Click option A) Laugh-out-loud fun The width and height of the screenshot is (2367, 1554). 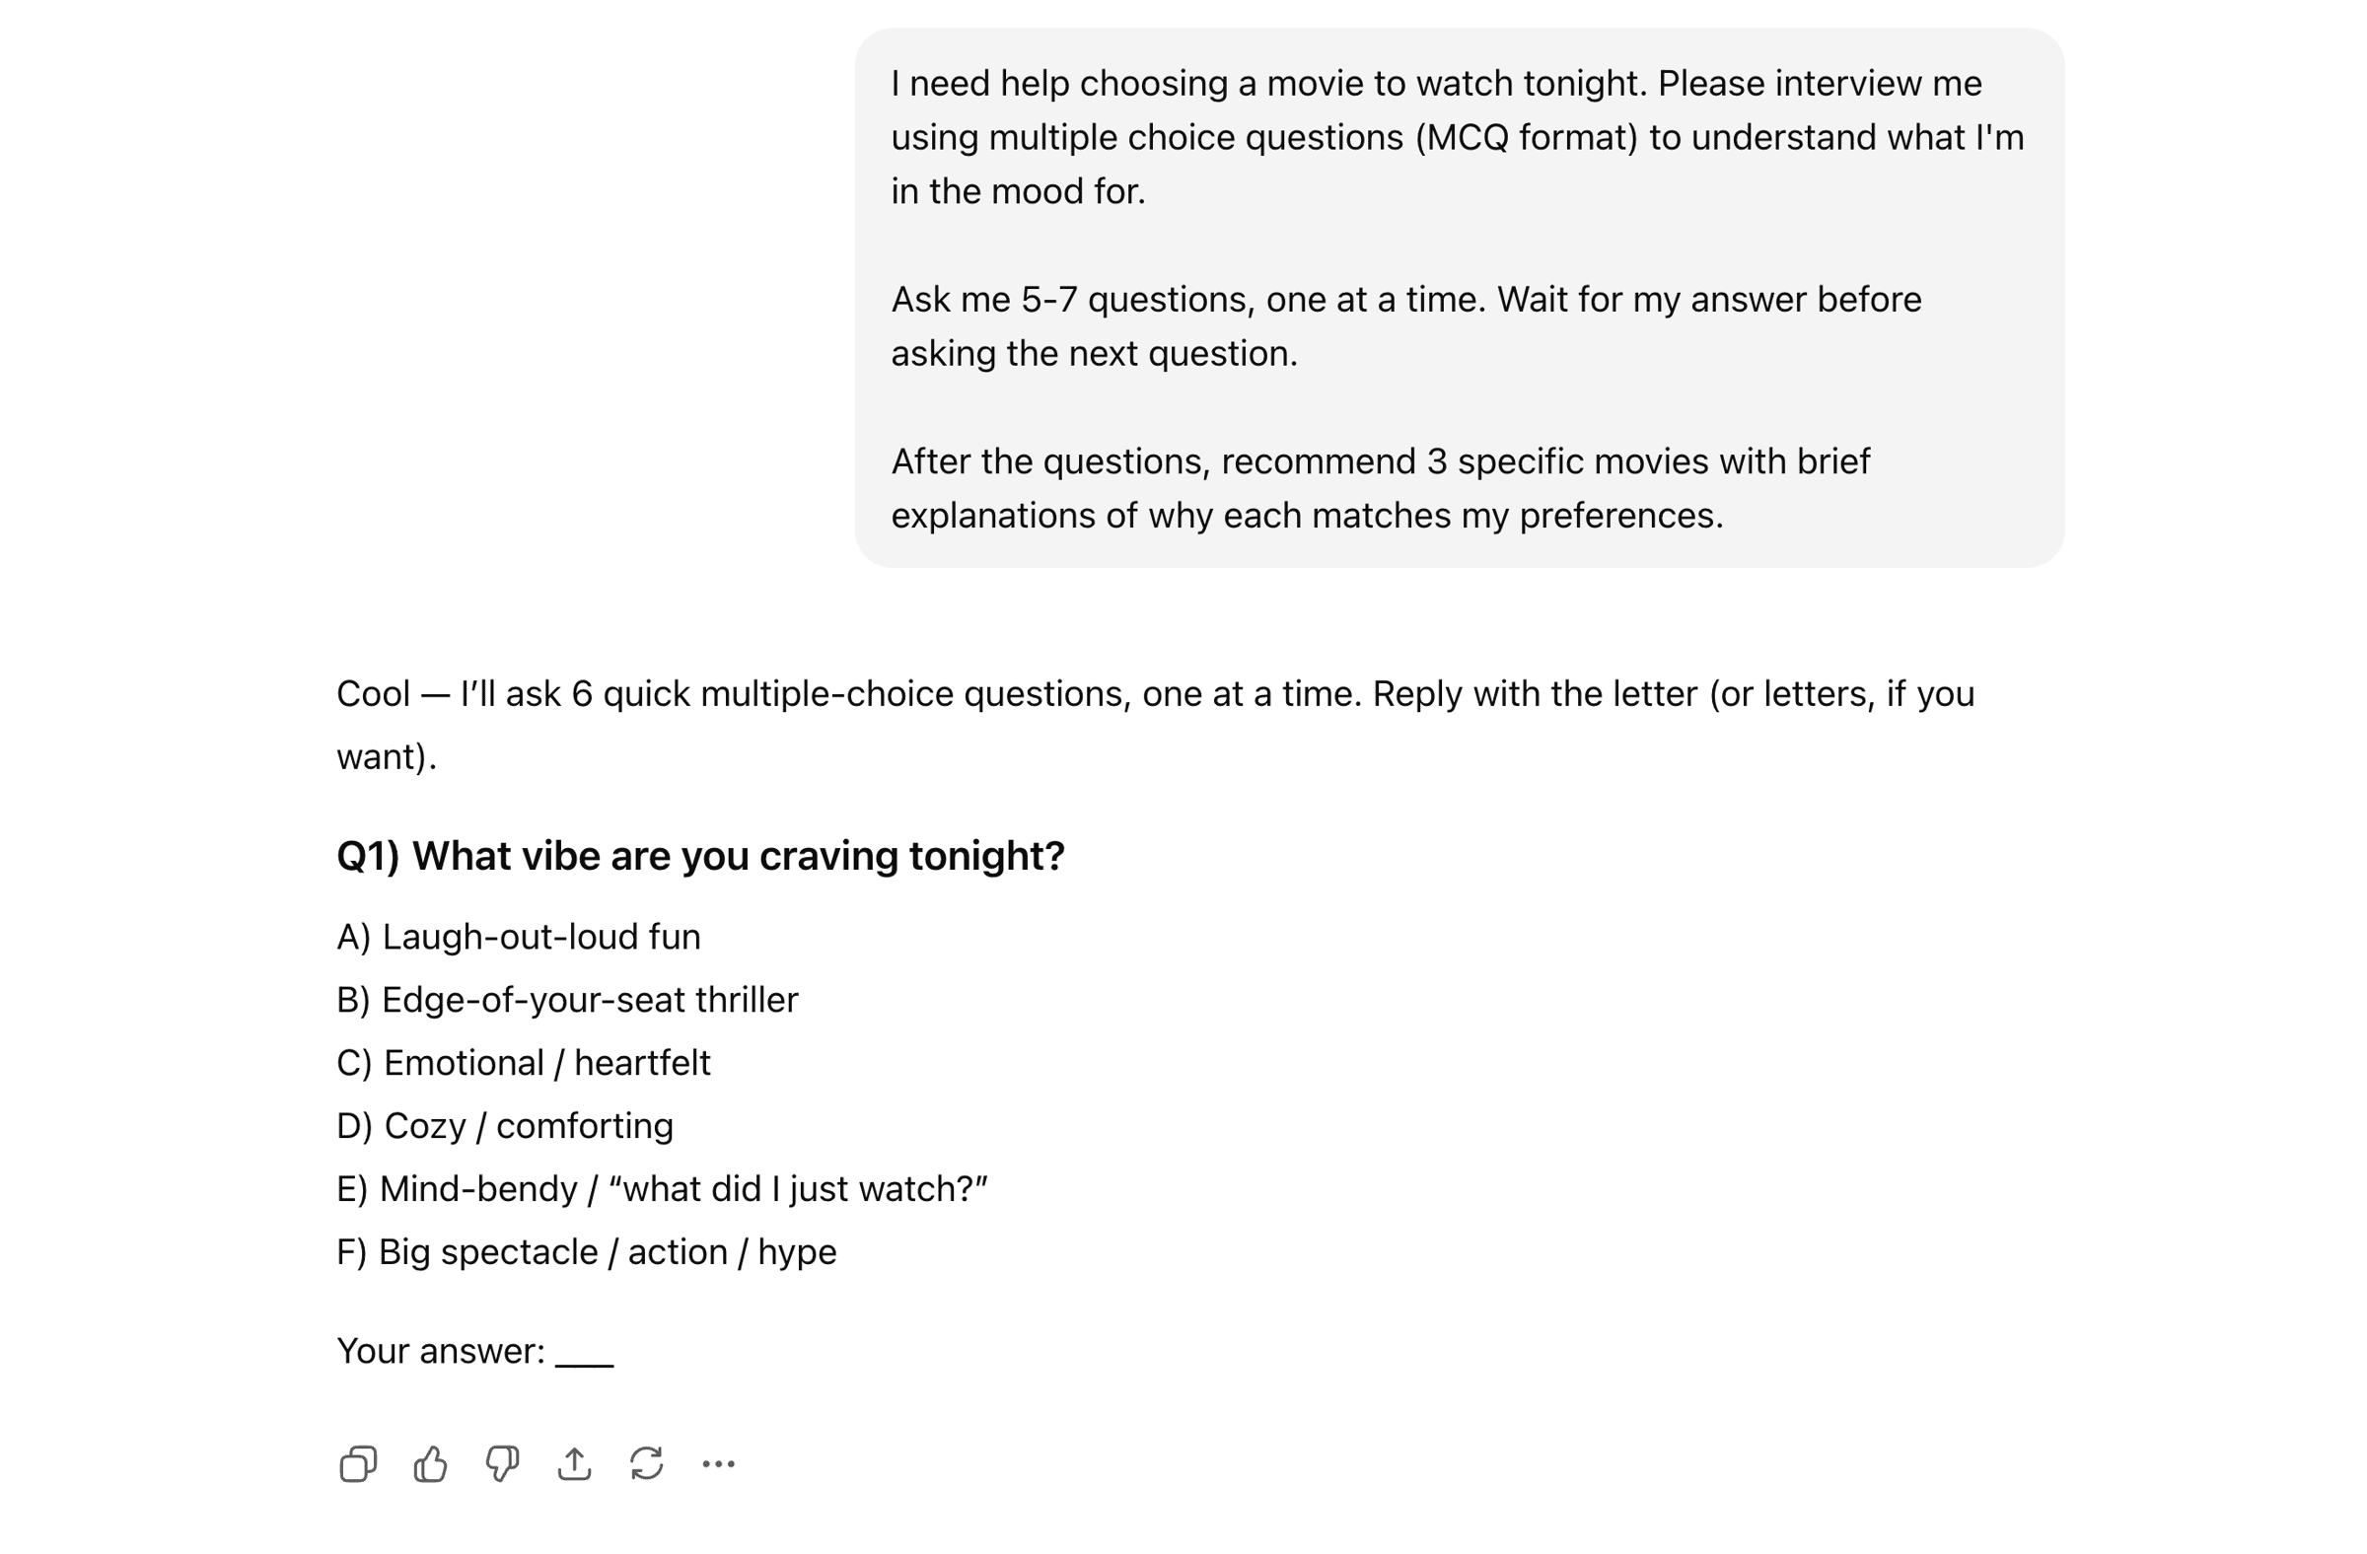pos(518,937)
